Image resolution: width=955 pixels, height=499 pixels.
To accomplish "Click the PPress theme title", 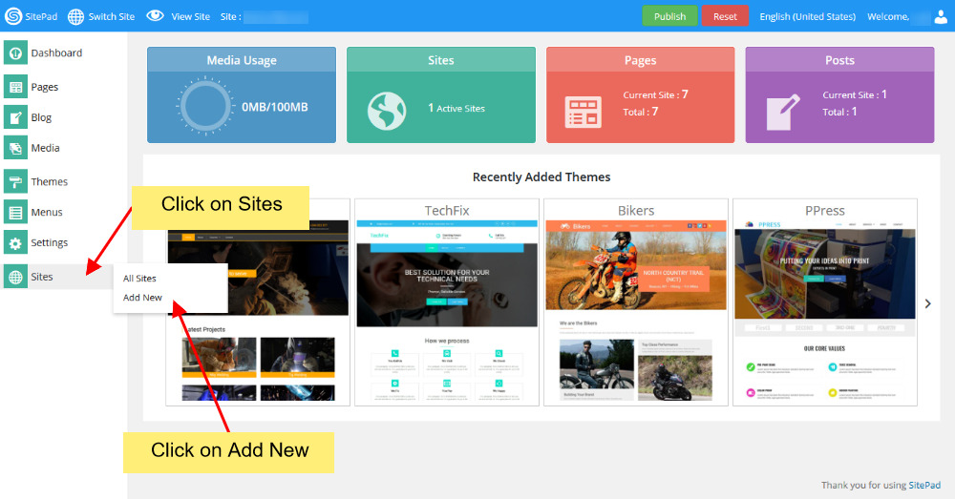I will pos(825,211).
